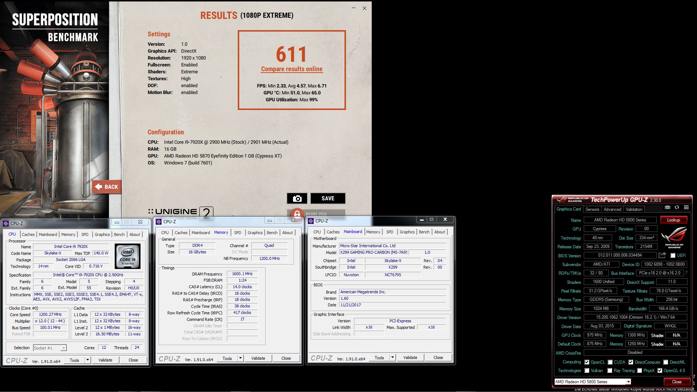Click the CPU-Z app icon of CPU window
697x392 pixels.
[x=6, y=223]
